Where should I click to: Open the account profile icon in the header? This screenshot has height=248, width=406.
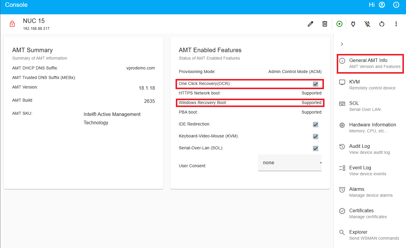382,5
